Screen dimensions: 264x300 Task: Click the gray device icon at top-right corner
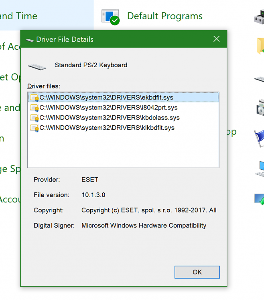pos(259,17)
